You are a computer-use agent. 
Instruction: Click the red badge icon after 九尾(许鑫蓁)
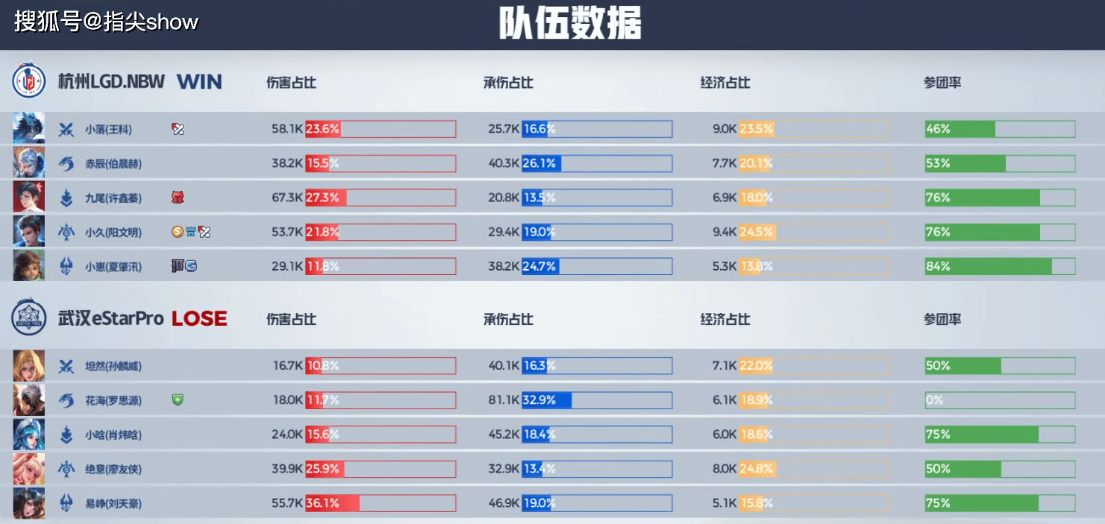(178, 198)
